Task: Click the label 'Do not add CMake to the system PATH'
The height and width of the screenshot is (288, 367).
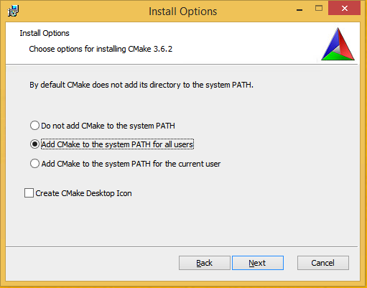Action: 108,126
